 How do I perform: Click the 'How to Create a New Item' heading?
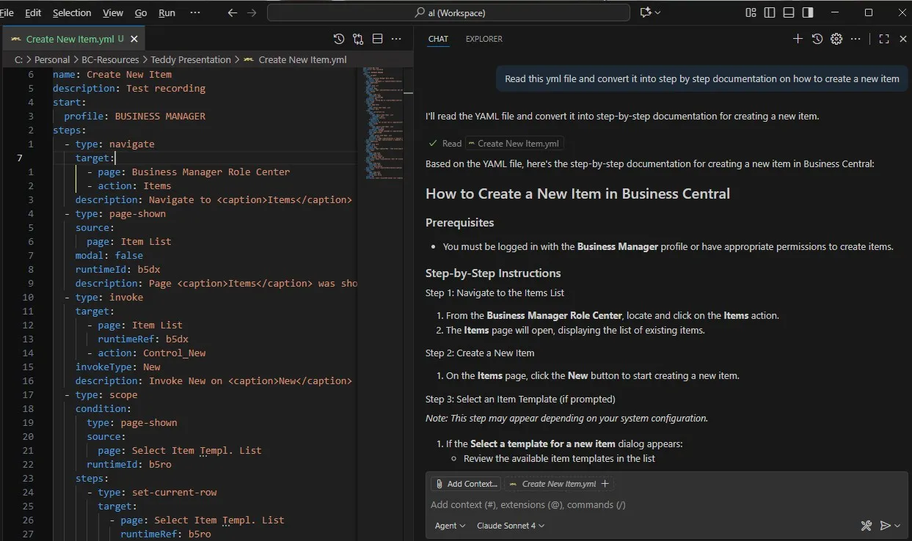click(x=578, y=194)
